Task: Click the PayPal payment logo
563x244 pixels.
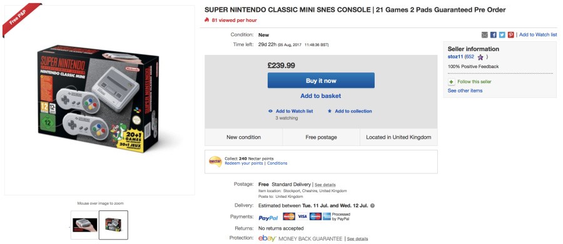Action: coord(268,218)
